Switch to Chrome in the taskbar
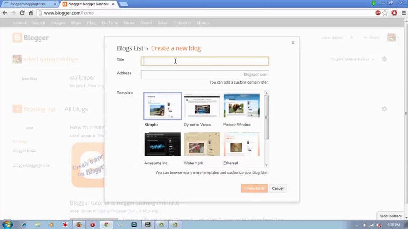408x229 pixels. pos(107,225)
